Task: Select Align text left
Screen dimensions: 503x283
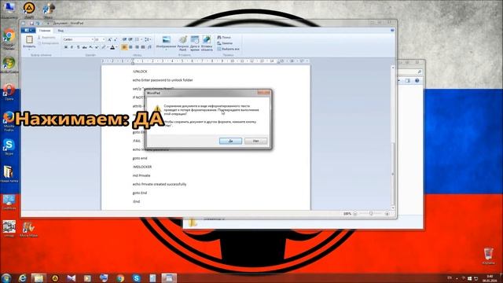Action: [124, 47]
